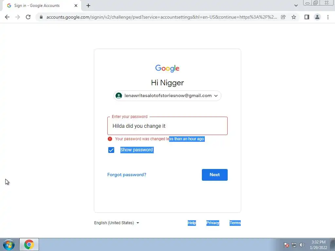Click the lock icon in address bar
335x251 pixels.
click(x=41, y=17)
